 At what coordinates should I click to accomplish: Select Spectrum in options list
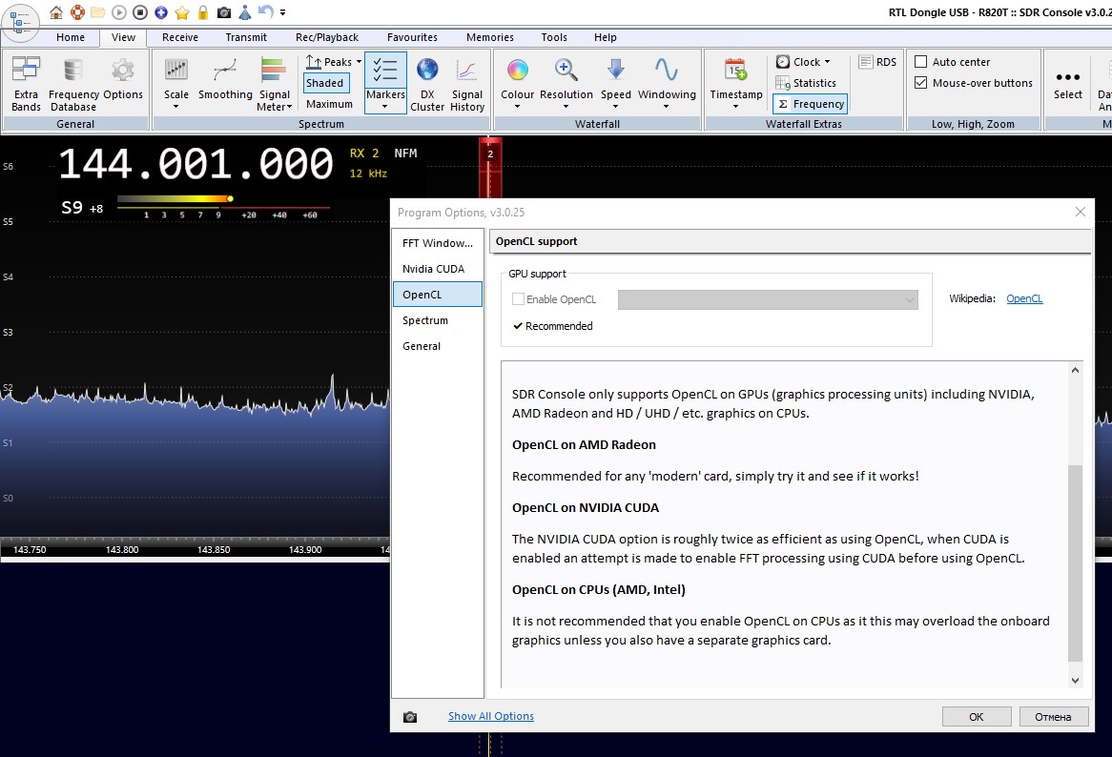pos(438,320)
